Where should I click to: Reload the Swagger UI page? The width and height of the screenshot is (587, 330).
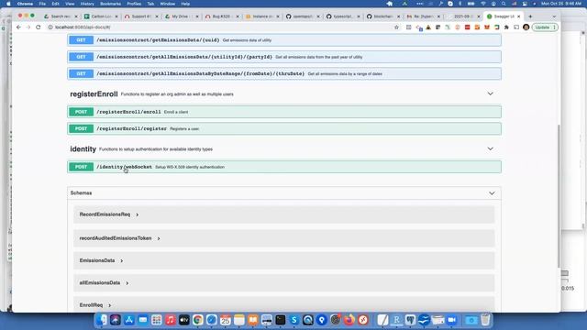tap(38, 27)
